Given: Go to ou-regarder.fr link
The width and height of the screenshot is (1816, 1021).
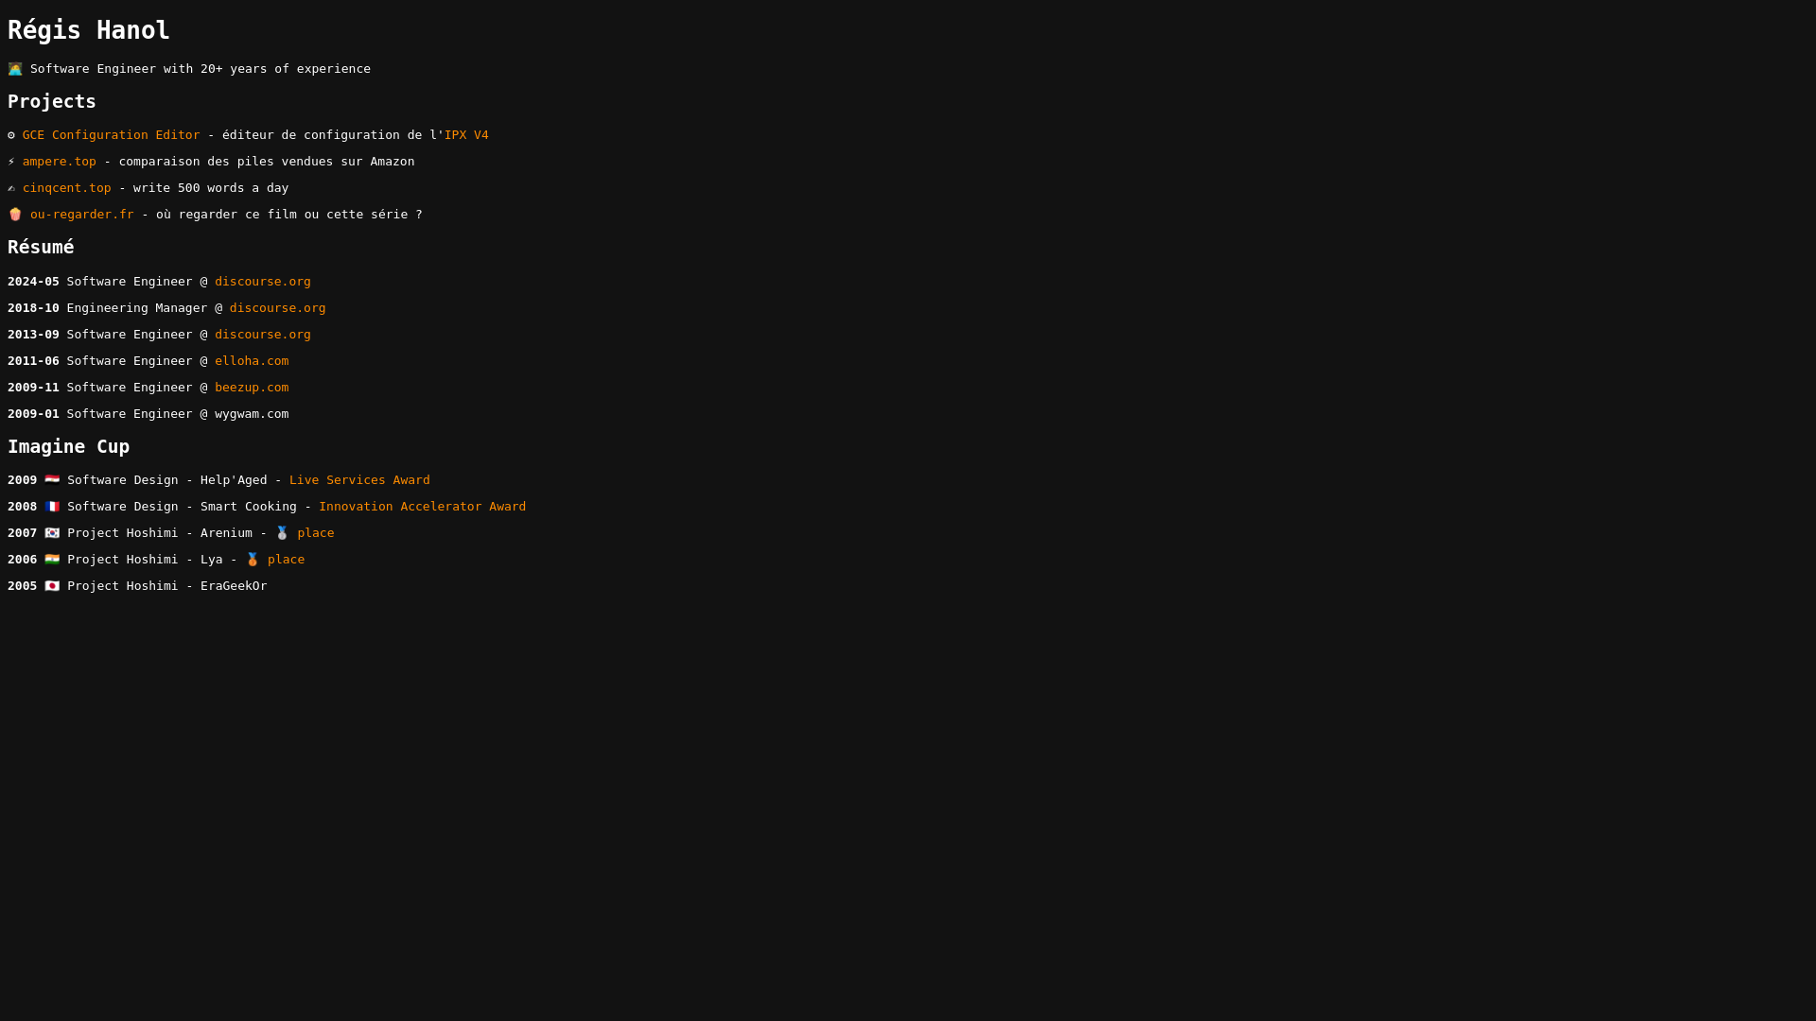Looking at the screenshot, I should 82,215.
